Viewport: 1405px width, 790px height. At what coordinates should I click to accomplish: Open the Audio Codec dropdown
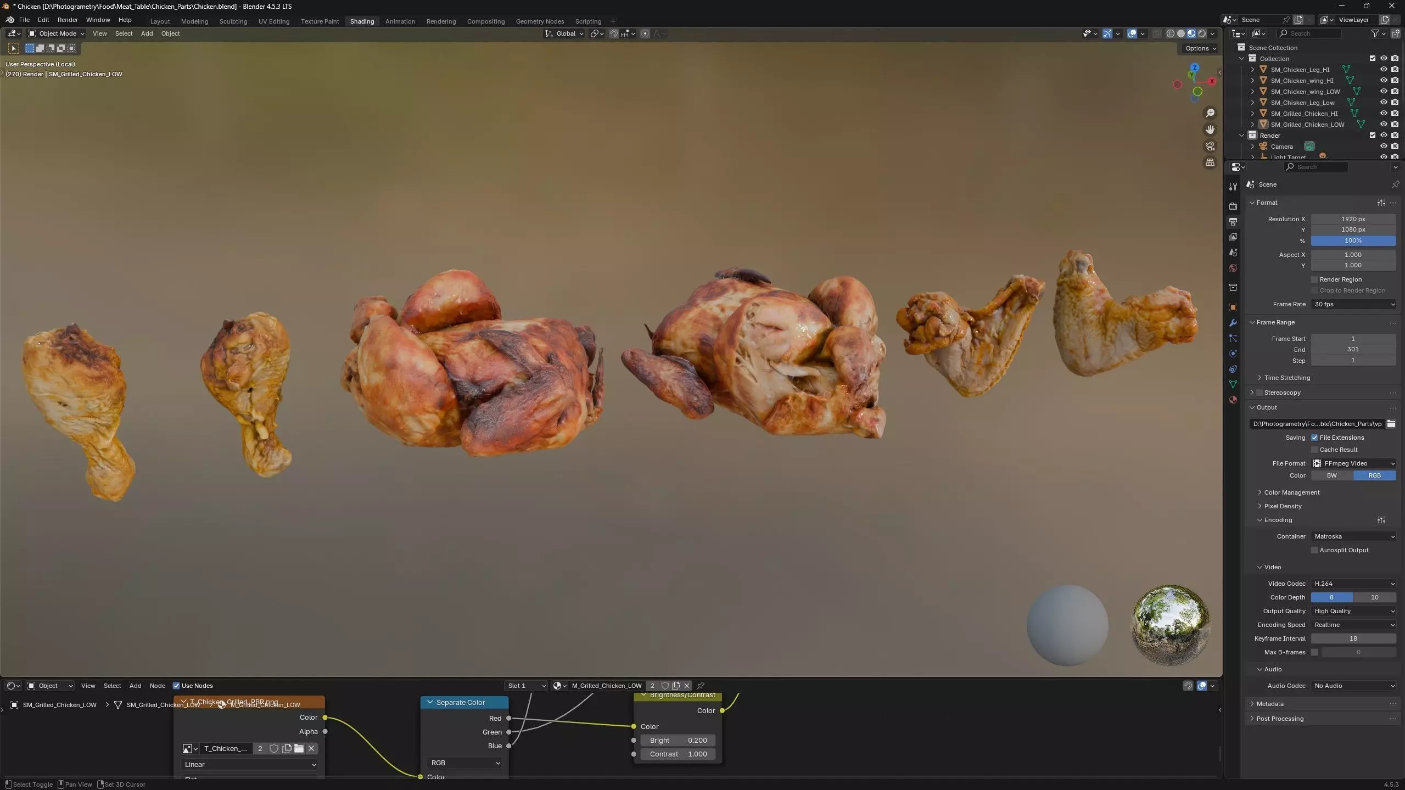point(1353,686)
